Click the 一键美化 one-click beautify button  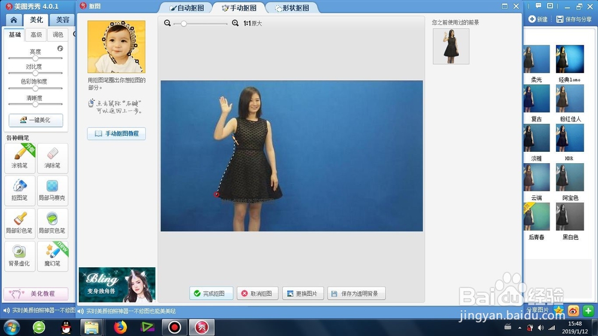[x=36, y=120]
